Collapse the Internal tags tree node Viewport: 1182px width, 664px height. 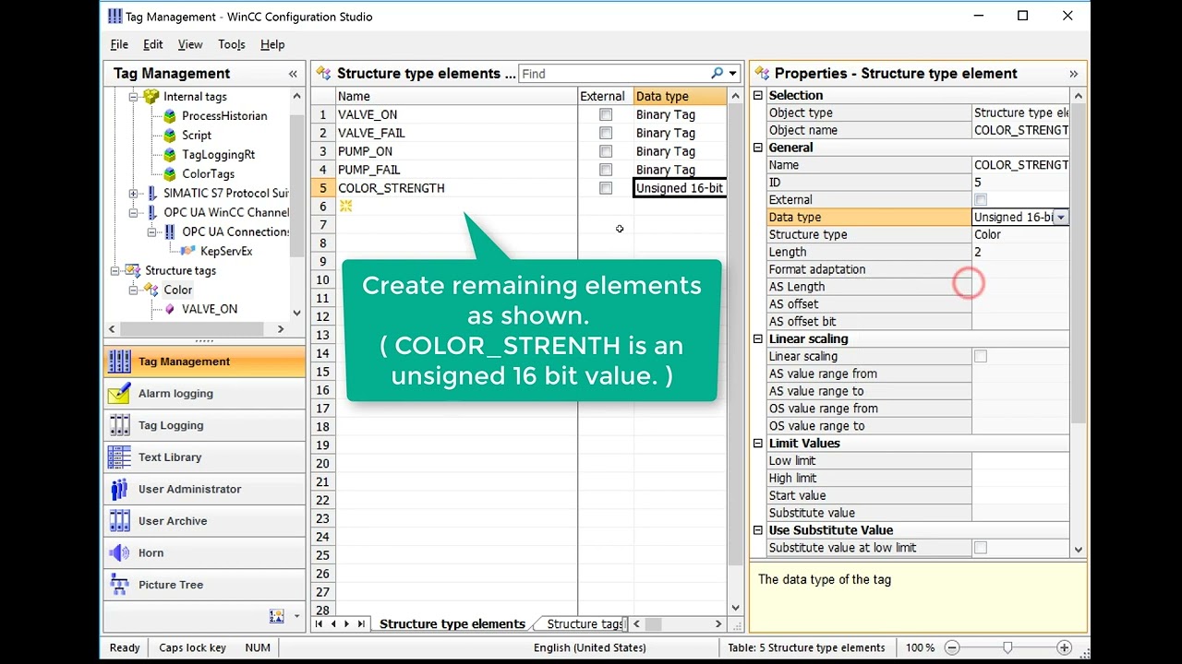click(x=133, y=97)
